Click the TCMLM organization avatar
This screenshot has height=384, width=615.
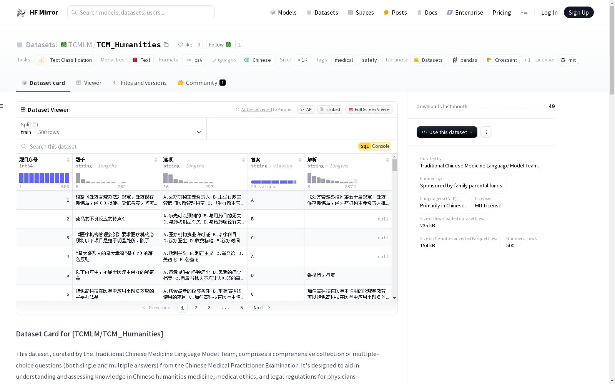point(64,45)
